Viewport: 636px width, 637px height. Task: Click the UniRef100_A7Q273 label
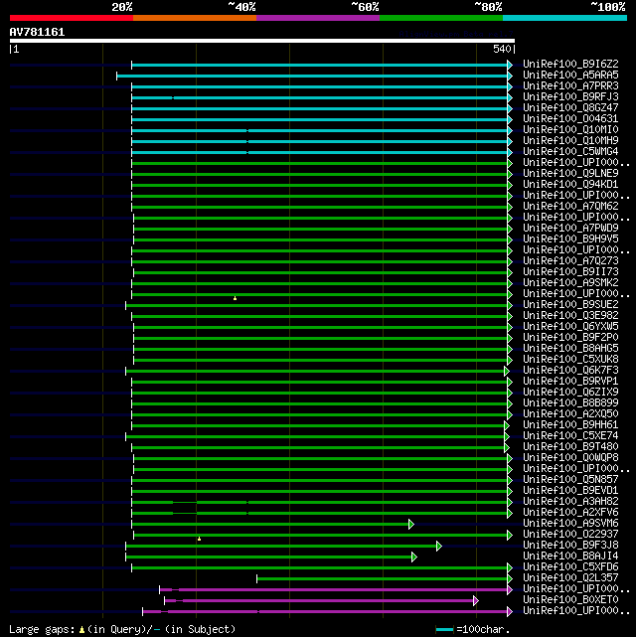tap(570, 260)
